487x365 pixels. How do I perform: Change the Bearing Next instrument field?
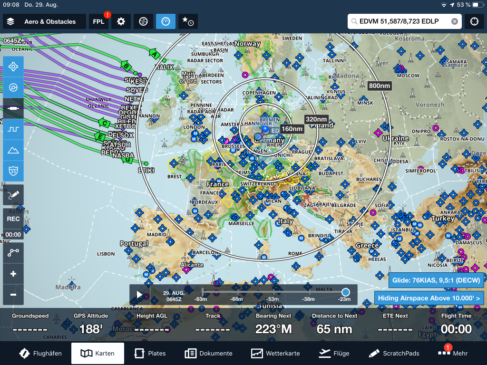pyautogui.click(x=273, y=324)
